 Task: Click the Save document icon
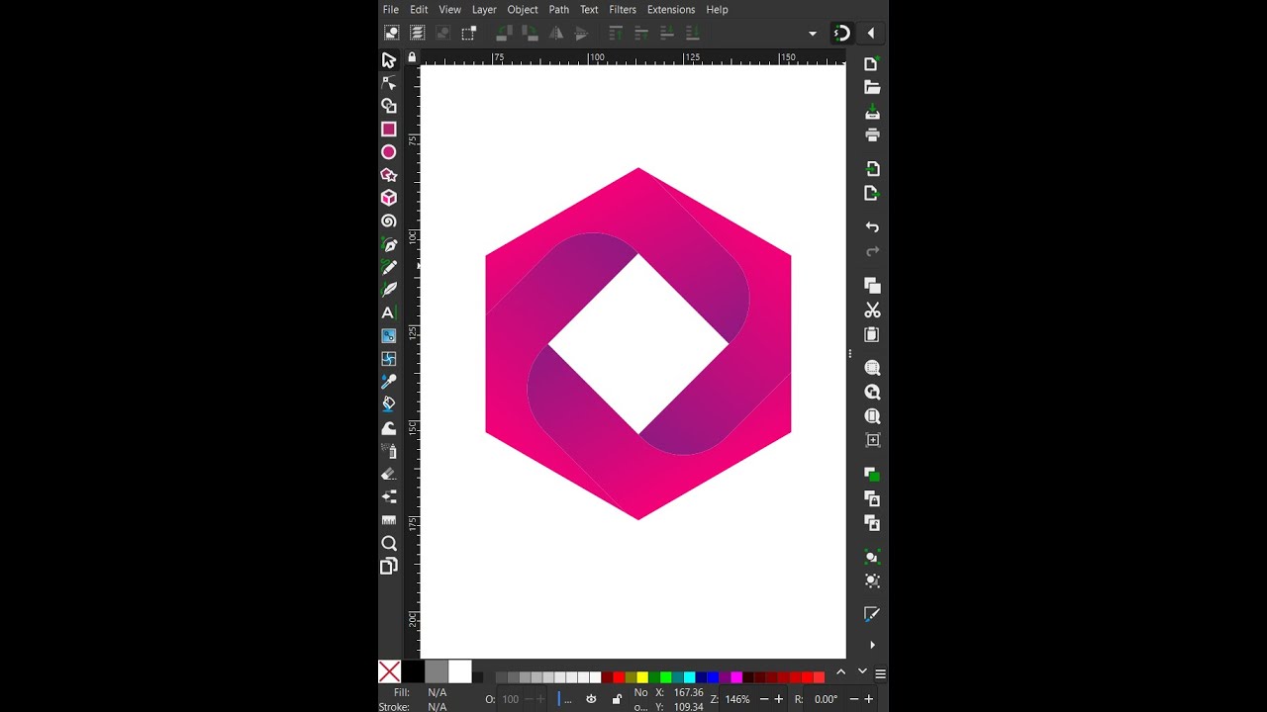[x=872, y=112]
